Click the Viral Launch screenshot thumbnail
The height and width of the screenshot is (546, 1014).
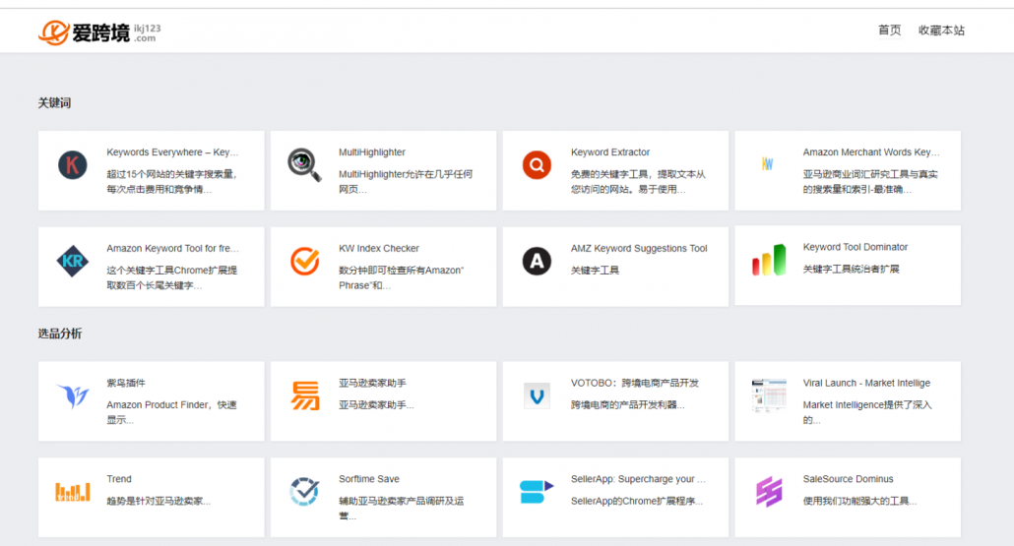coord(769,395)
